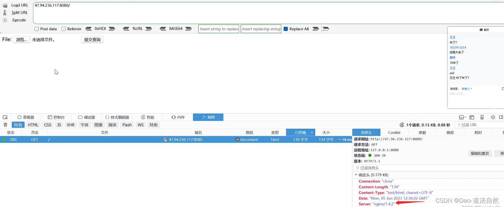Click the Load URL icon

(6, 5)
